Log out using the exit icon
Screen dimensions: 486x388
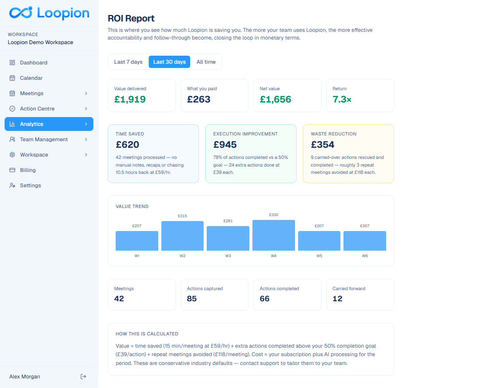[x=83, y=376]
